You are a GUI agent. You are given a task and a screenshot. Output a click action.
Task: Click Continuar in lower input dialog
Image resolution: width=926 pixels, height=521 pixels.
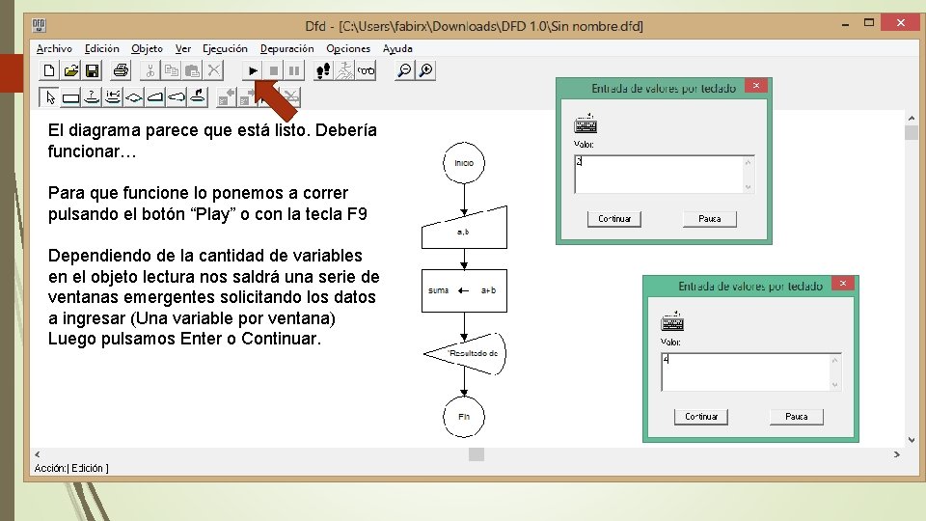pyautogui.click(x=701, y=417)
